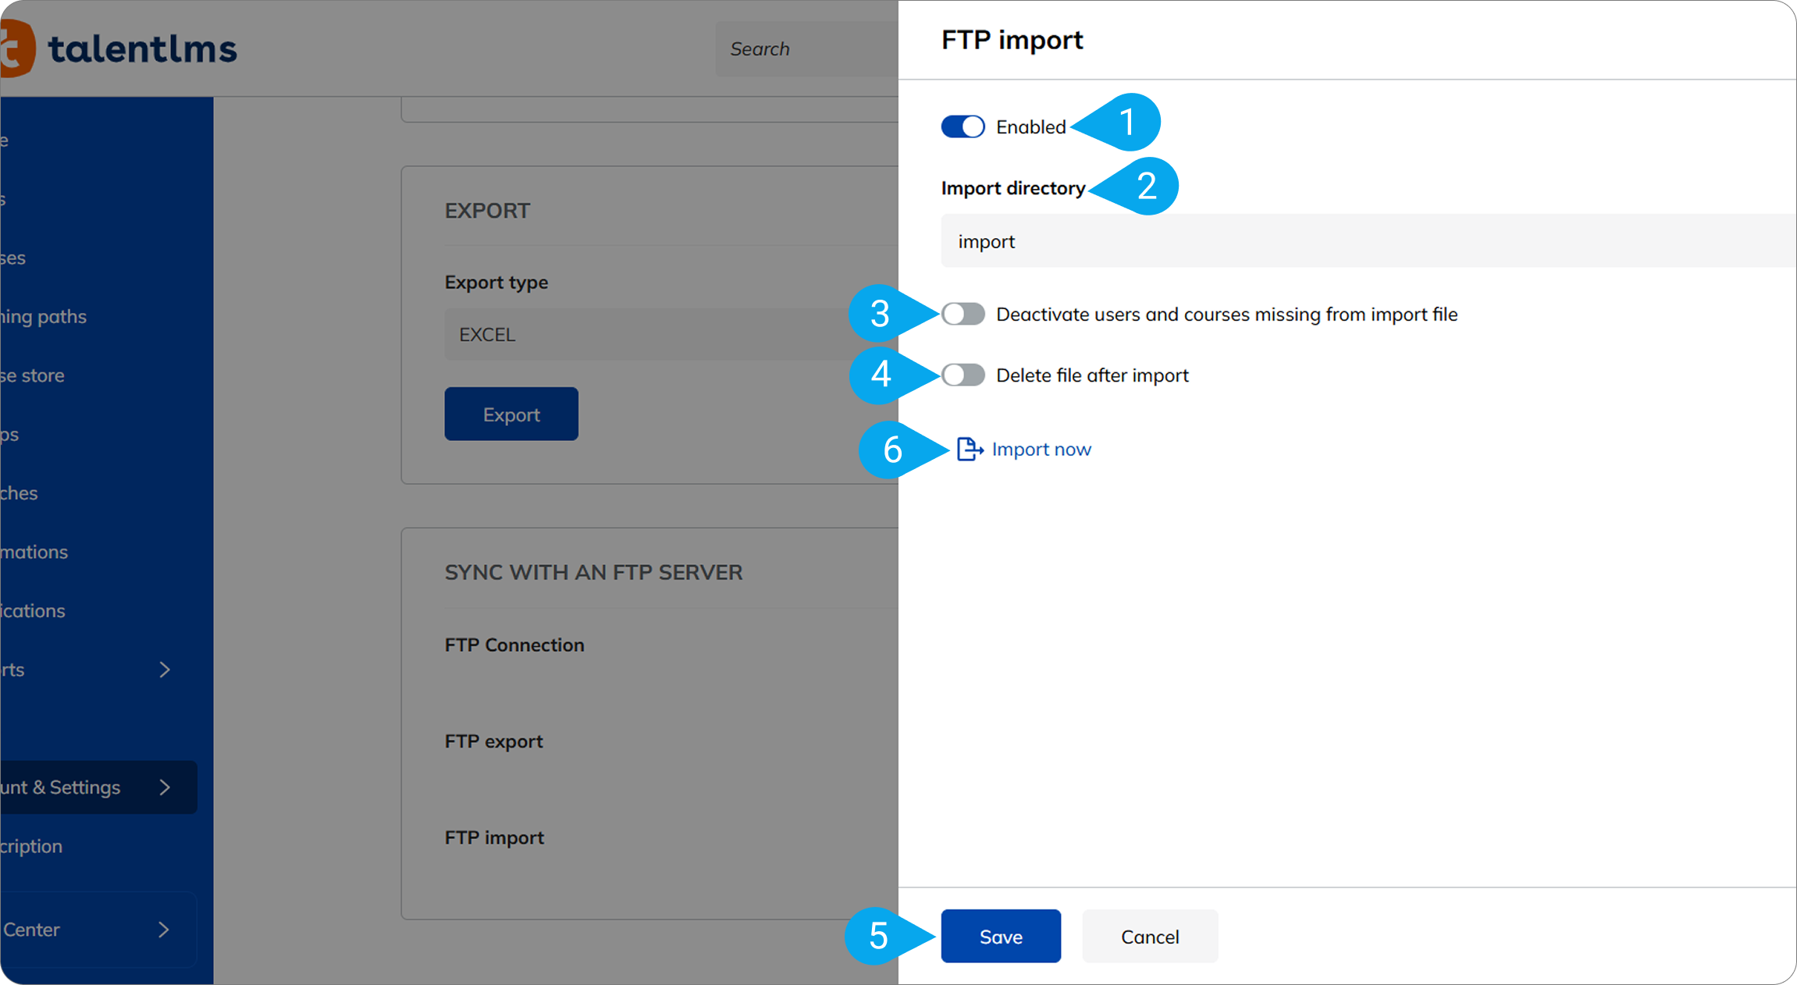Viewport: 1797px width, 985px height.
Task: Click the TalentLMS logo icon
Action: [17, 48]
